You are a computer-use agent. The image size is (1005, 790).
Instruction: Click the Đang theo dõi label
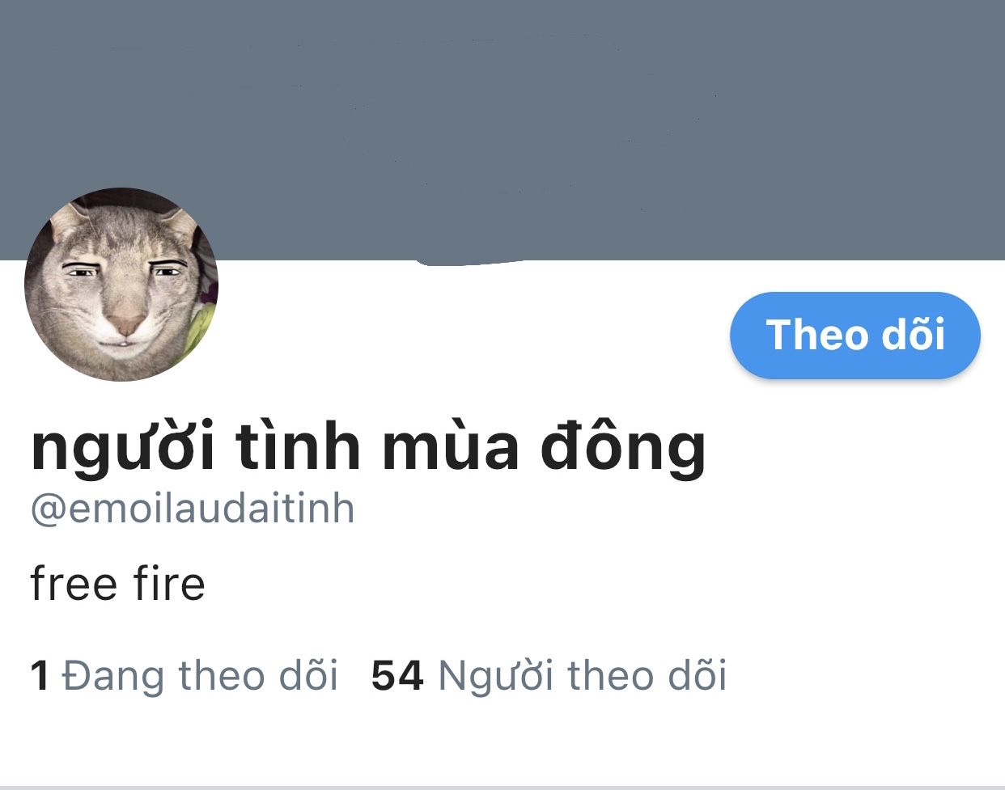[200, 675]
